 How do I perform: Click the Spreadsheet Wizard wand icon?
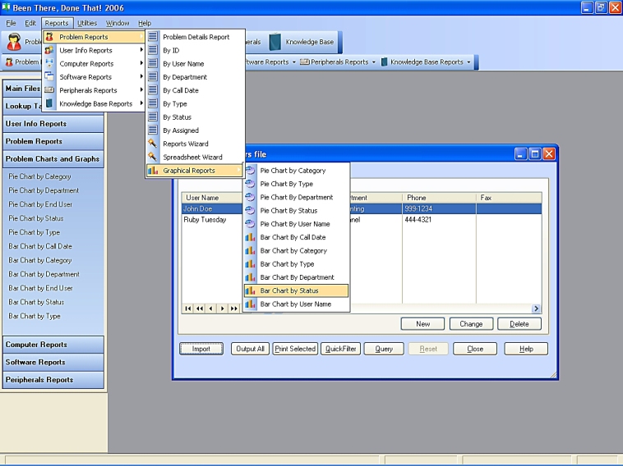pos(153,157)
